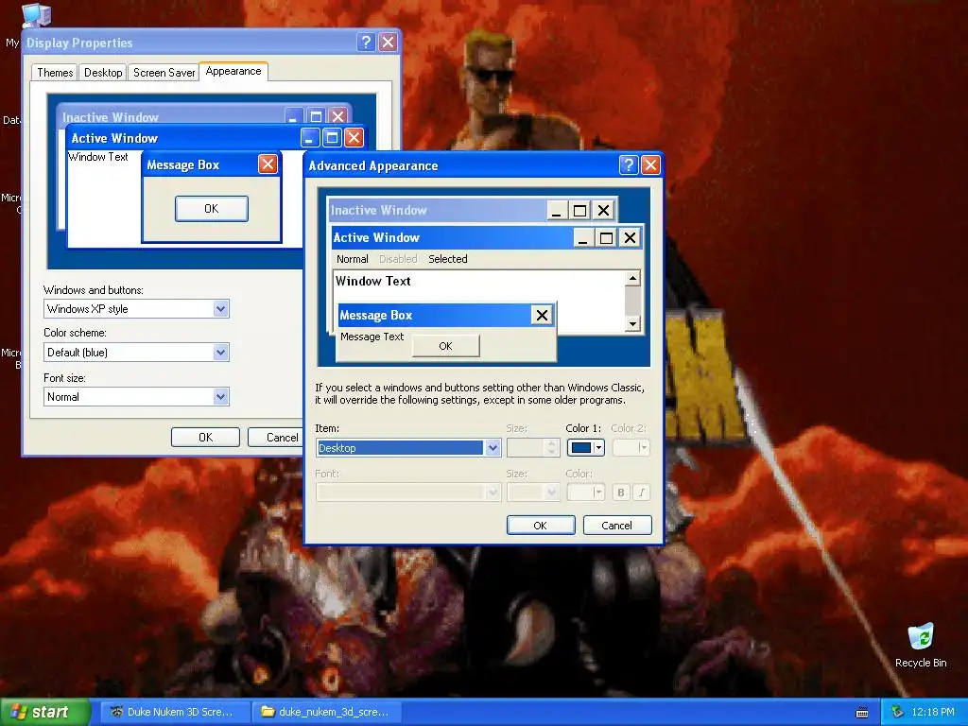Click help icon in Display Properties title bar
Viewport: 968px width, 726px height.
click(x=366, y=42)
